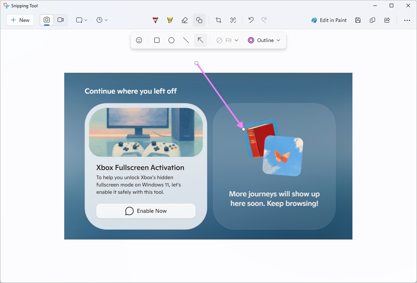Open the crop tool
The height and width of the screenshot is (283, 417).
click(x=218, y=20)
